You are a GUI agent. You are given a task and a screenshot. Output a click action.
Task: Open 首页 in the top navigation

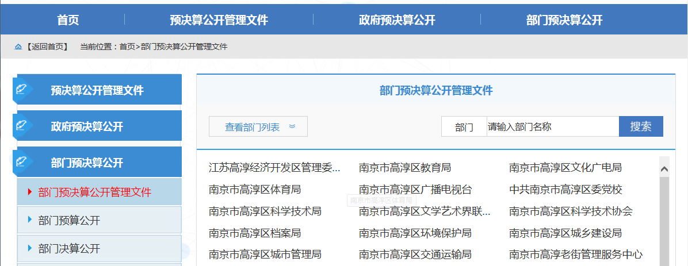[68, 20]
